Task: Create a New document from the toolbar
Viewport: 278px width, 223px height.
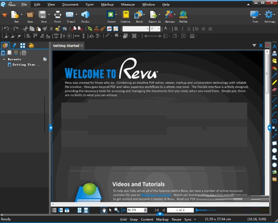Action: (15, 15)
